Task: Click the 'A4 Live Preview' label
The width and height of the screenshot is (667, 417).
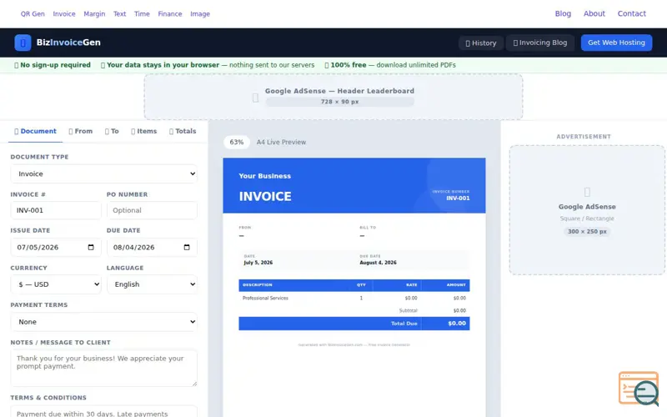Action: coord(281,142)
